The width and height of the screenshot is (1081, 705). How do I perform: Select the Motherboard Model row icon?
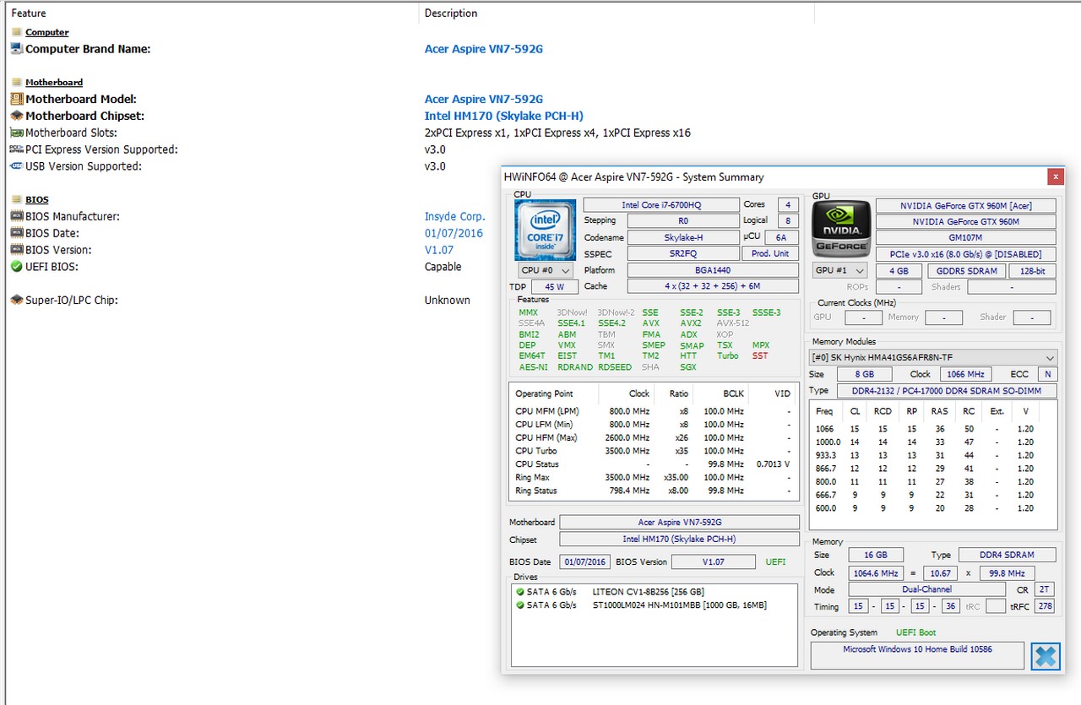(17, 99)
